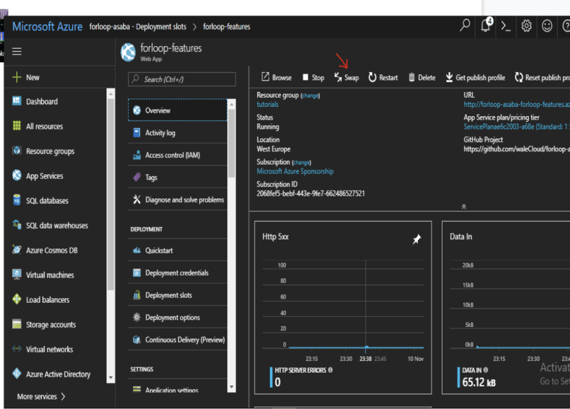This screenshot has height=409, width=570.
Task: Click the forloop-features breadcrumb item
Action: tap(227, 27)
